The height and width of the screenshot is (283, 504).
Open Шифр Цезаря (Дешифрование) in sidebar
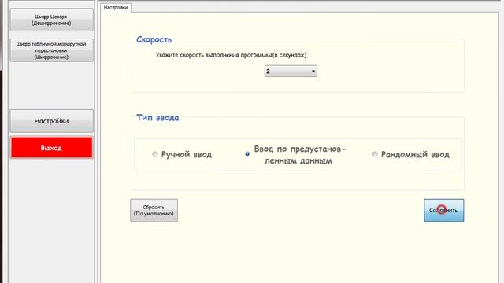[x=51, y=20]
